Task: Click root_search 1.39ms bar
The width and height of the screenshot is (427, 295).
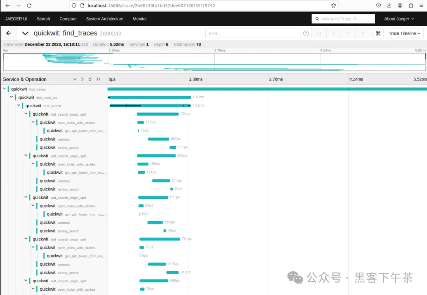Action: click(x=150, y=105)
